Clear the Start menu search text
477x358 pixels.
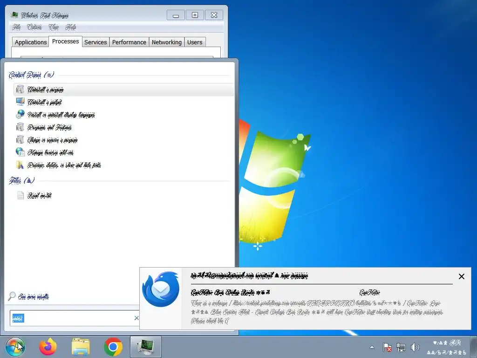pyautogui.click(x=136, y=318)
